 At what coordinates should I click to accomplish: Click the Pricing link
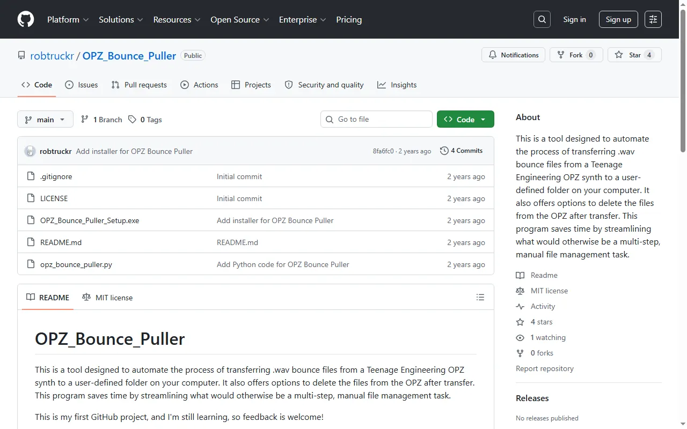click(x=349, y=19)
